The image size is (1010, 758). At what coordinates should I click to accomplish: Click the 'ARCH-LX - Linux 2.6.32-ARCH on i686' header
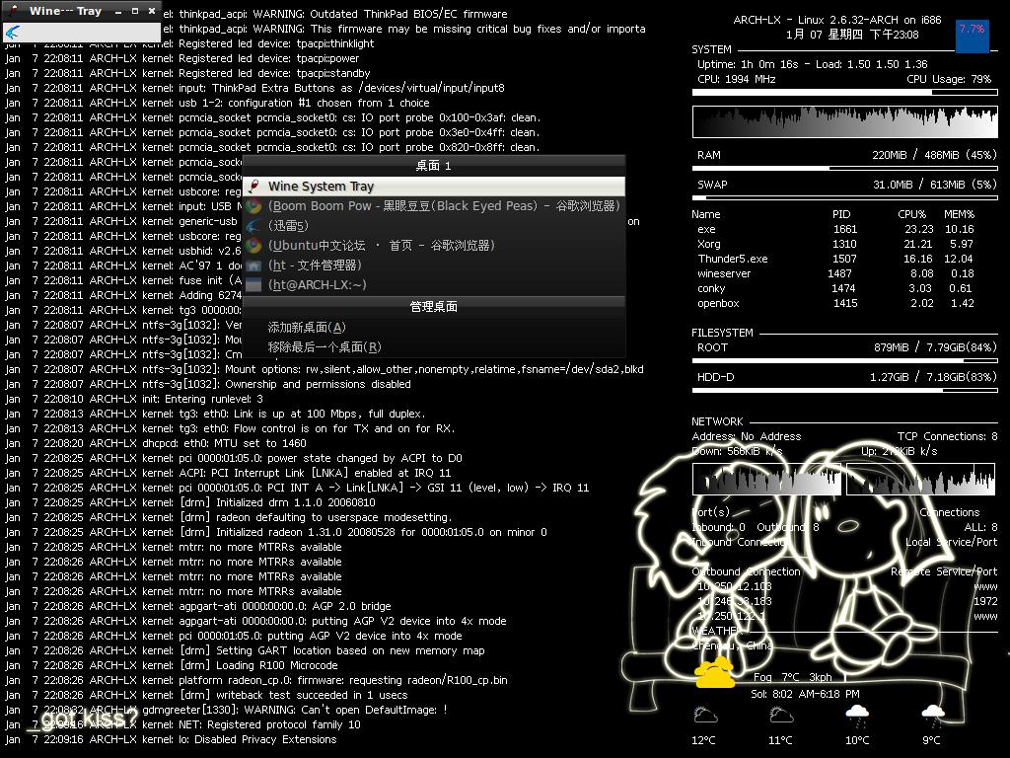click(837, 20)
